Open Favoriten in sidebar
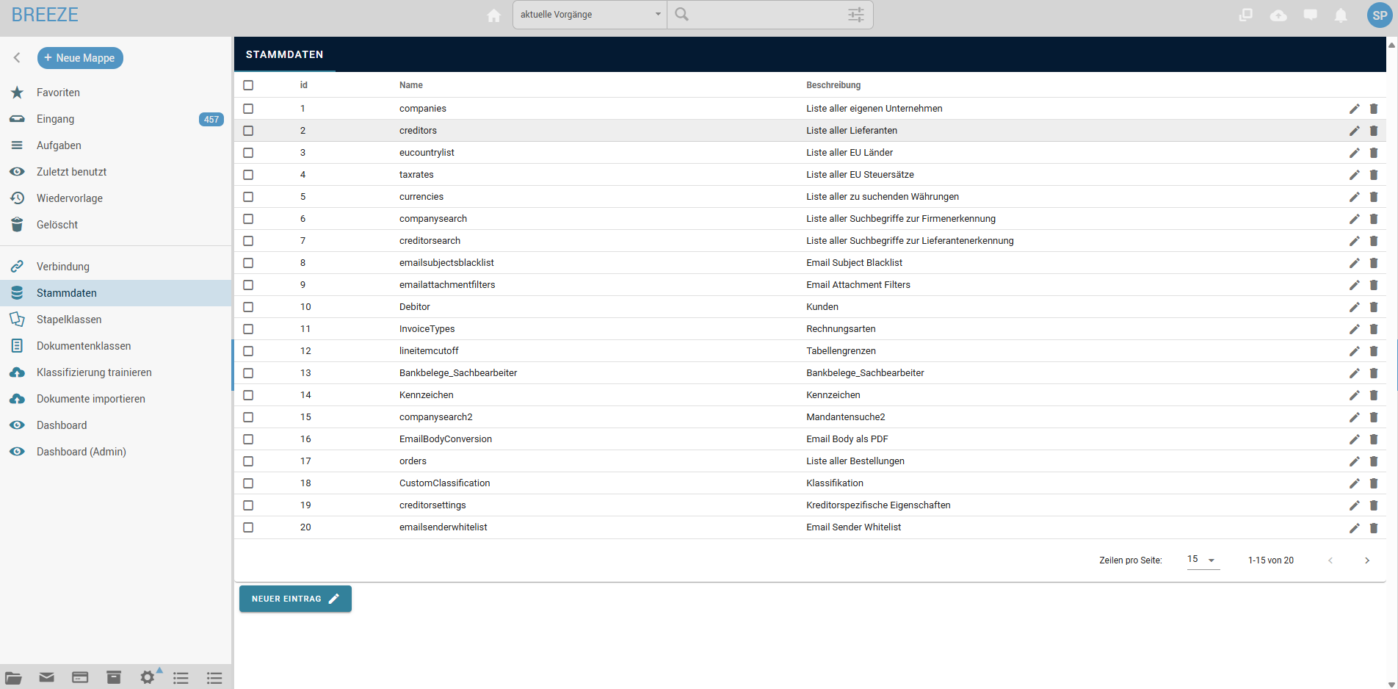 tap(116, 93)
